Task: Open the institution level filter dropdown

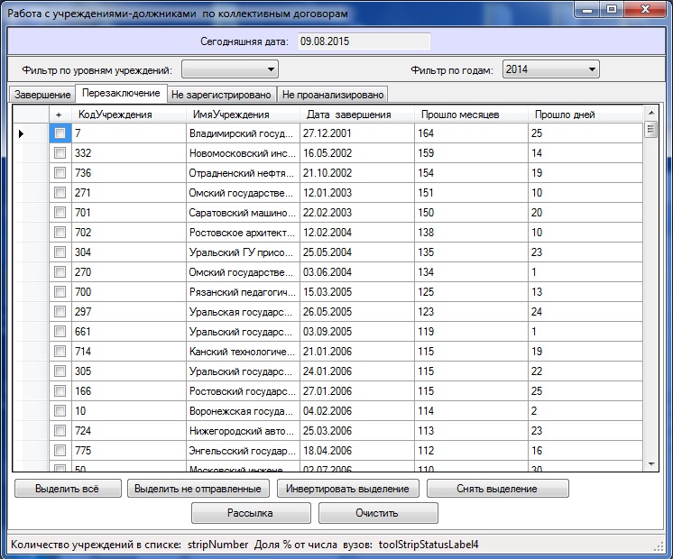Action: tap(230, 69)
